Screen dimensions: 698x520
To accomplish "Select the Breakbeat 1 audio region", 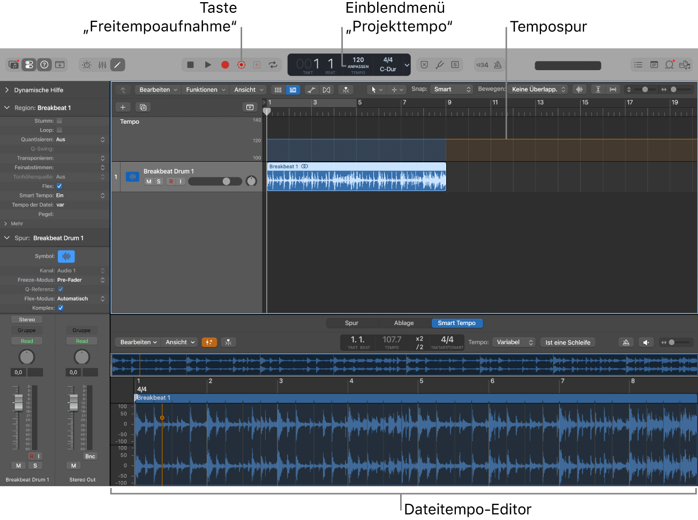I will click(356, 177).
